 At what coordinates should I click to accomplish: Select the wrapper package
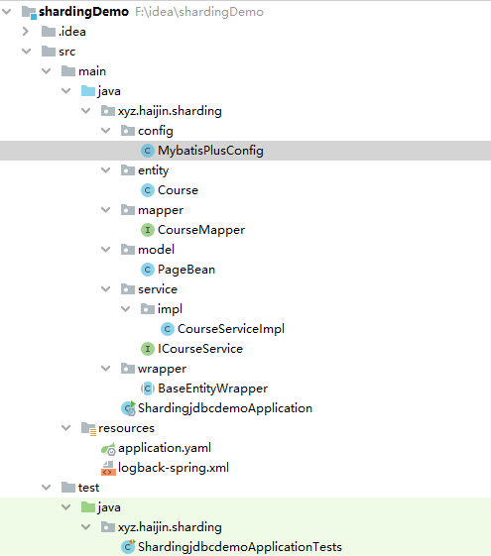coord(162,369)
